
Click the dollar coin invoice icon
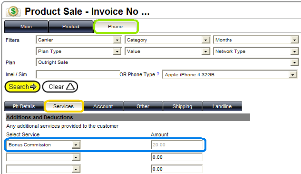pos(13,11)
